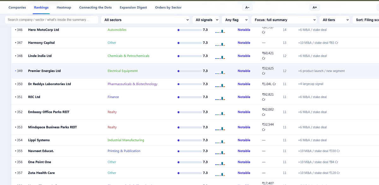The width and height of the screenshot is (379, 185).
Task: Expand row 357 Zota Health Care
Action: pos(16,173)
